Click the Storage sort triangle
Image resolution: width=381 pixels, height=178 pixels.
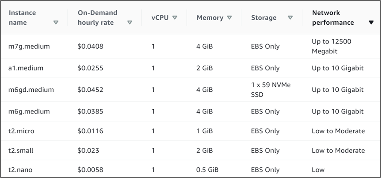click(x=290, y=18)
